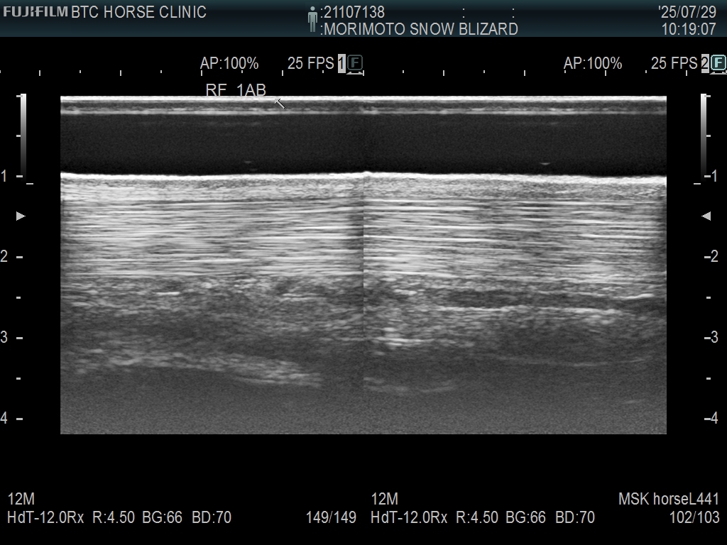Click 'AP:100%' above the right image
The image size is (727, 545).
coord(593,63)
